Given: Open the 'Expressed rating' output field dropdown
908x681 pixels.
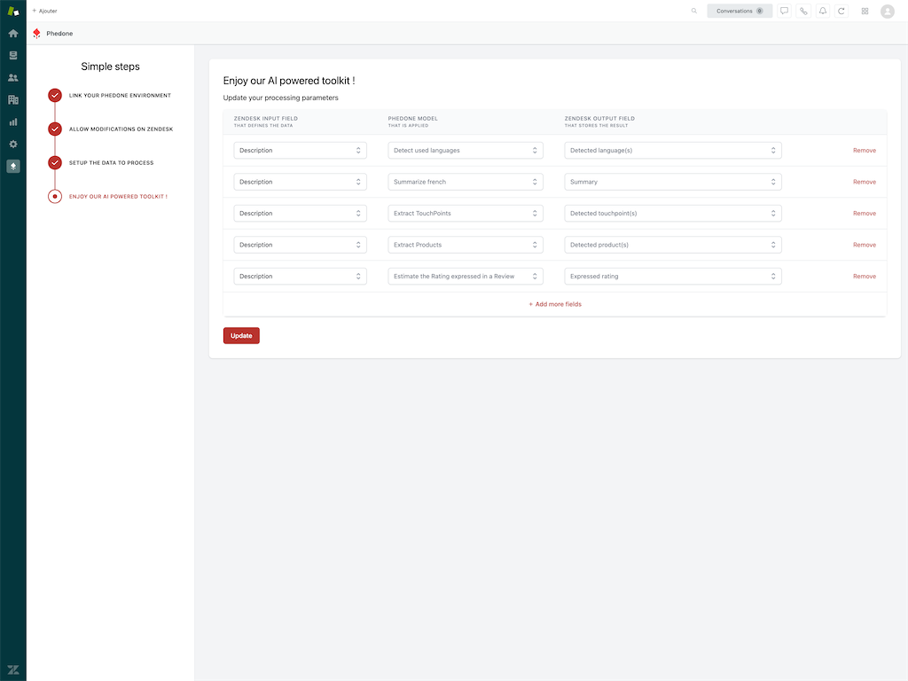Looking at the screenshot, I should tap(672, 277).
